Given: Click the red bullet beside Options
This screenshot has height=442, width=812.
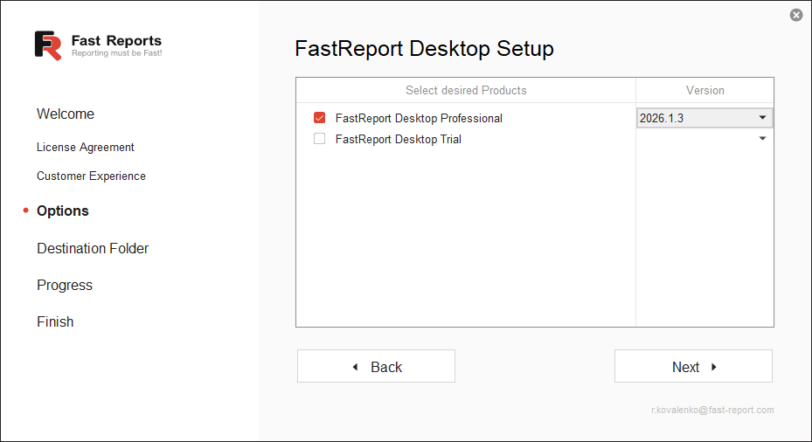Looking at the screenshot, I should click(26, 211).
